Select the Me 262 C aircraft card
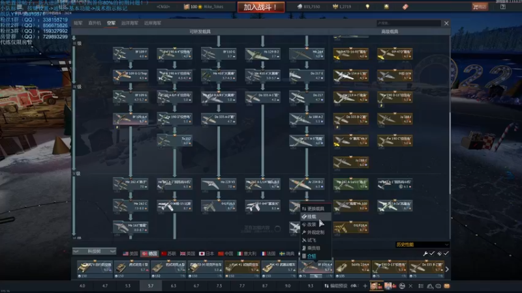The image size is (522, 293). point(130,206)
